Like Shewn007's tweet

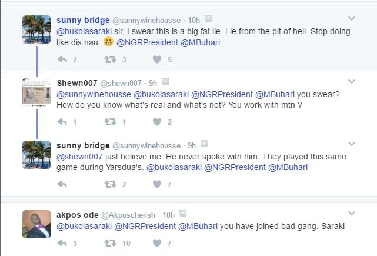pyautogui.click(x=157, y=122)
